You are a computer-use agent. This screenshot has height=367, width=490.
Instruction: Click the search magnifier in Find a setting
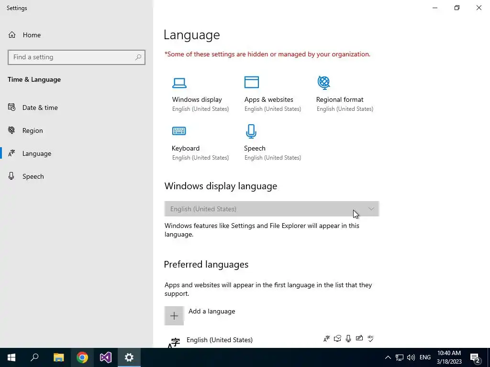click(138, 57)
